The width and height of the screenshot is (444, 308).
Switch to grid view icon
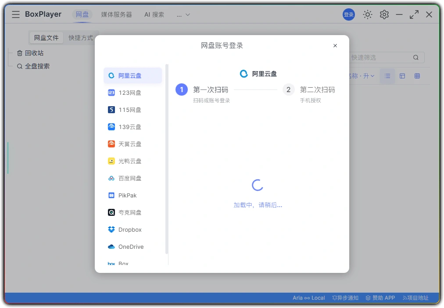point(417,76)
